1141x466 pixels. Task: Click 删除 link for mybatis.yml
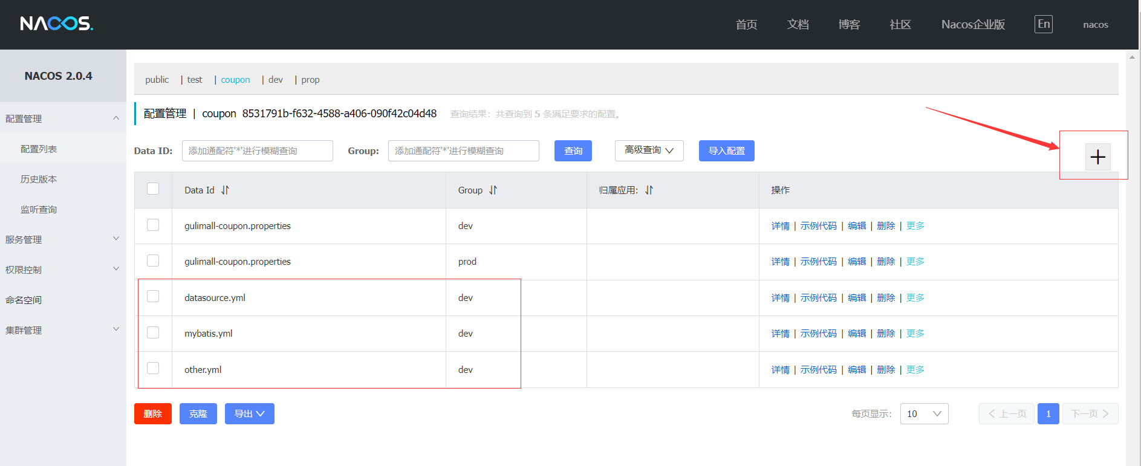click(886, 333)
